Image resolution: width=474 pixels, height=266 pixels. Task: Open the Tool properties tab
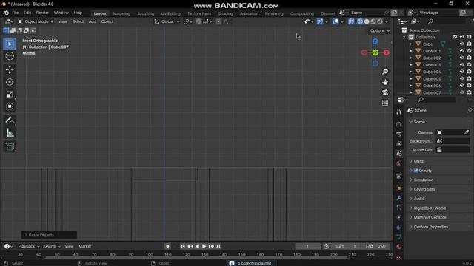(399, 112)
